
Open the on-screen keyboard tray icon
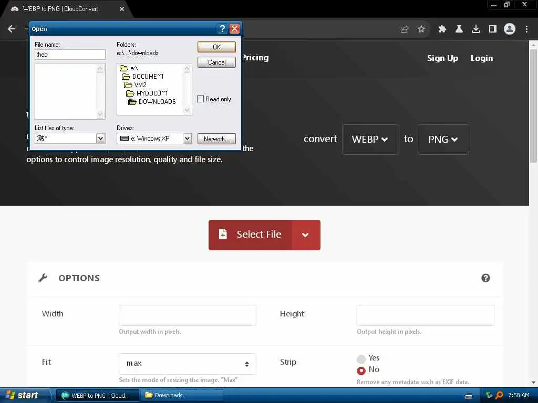coord(469,396)
